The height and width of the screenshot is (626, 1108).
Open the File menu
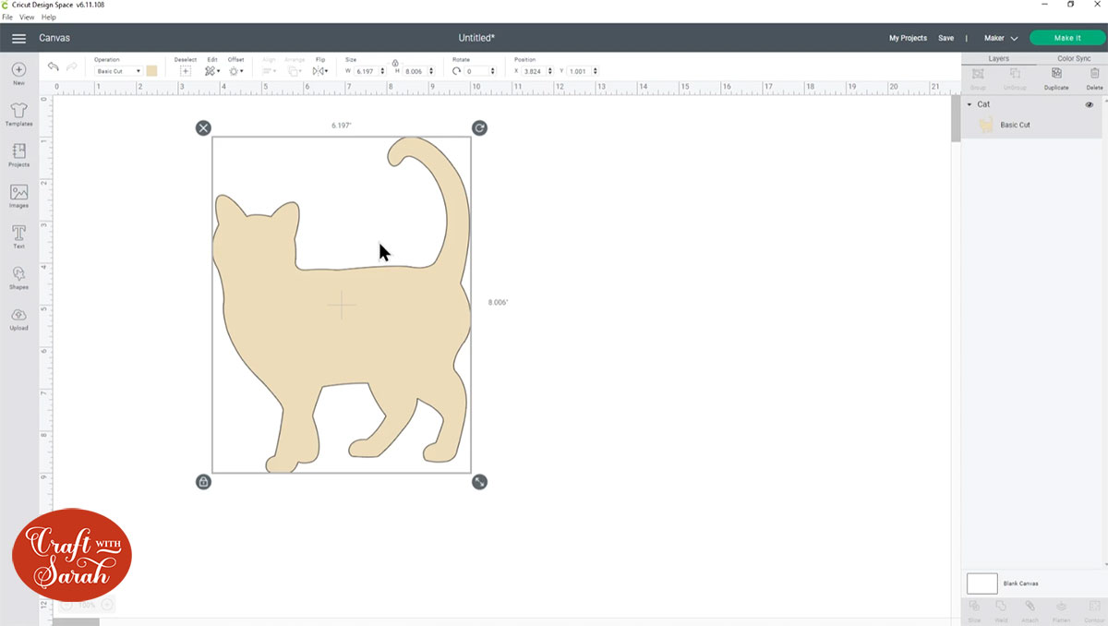tap(7, 17)
